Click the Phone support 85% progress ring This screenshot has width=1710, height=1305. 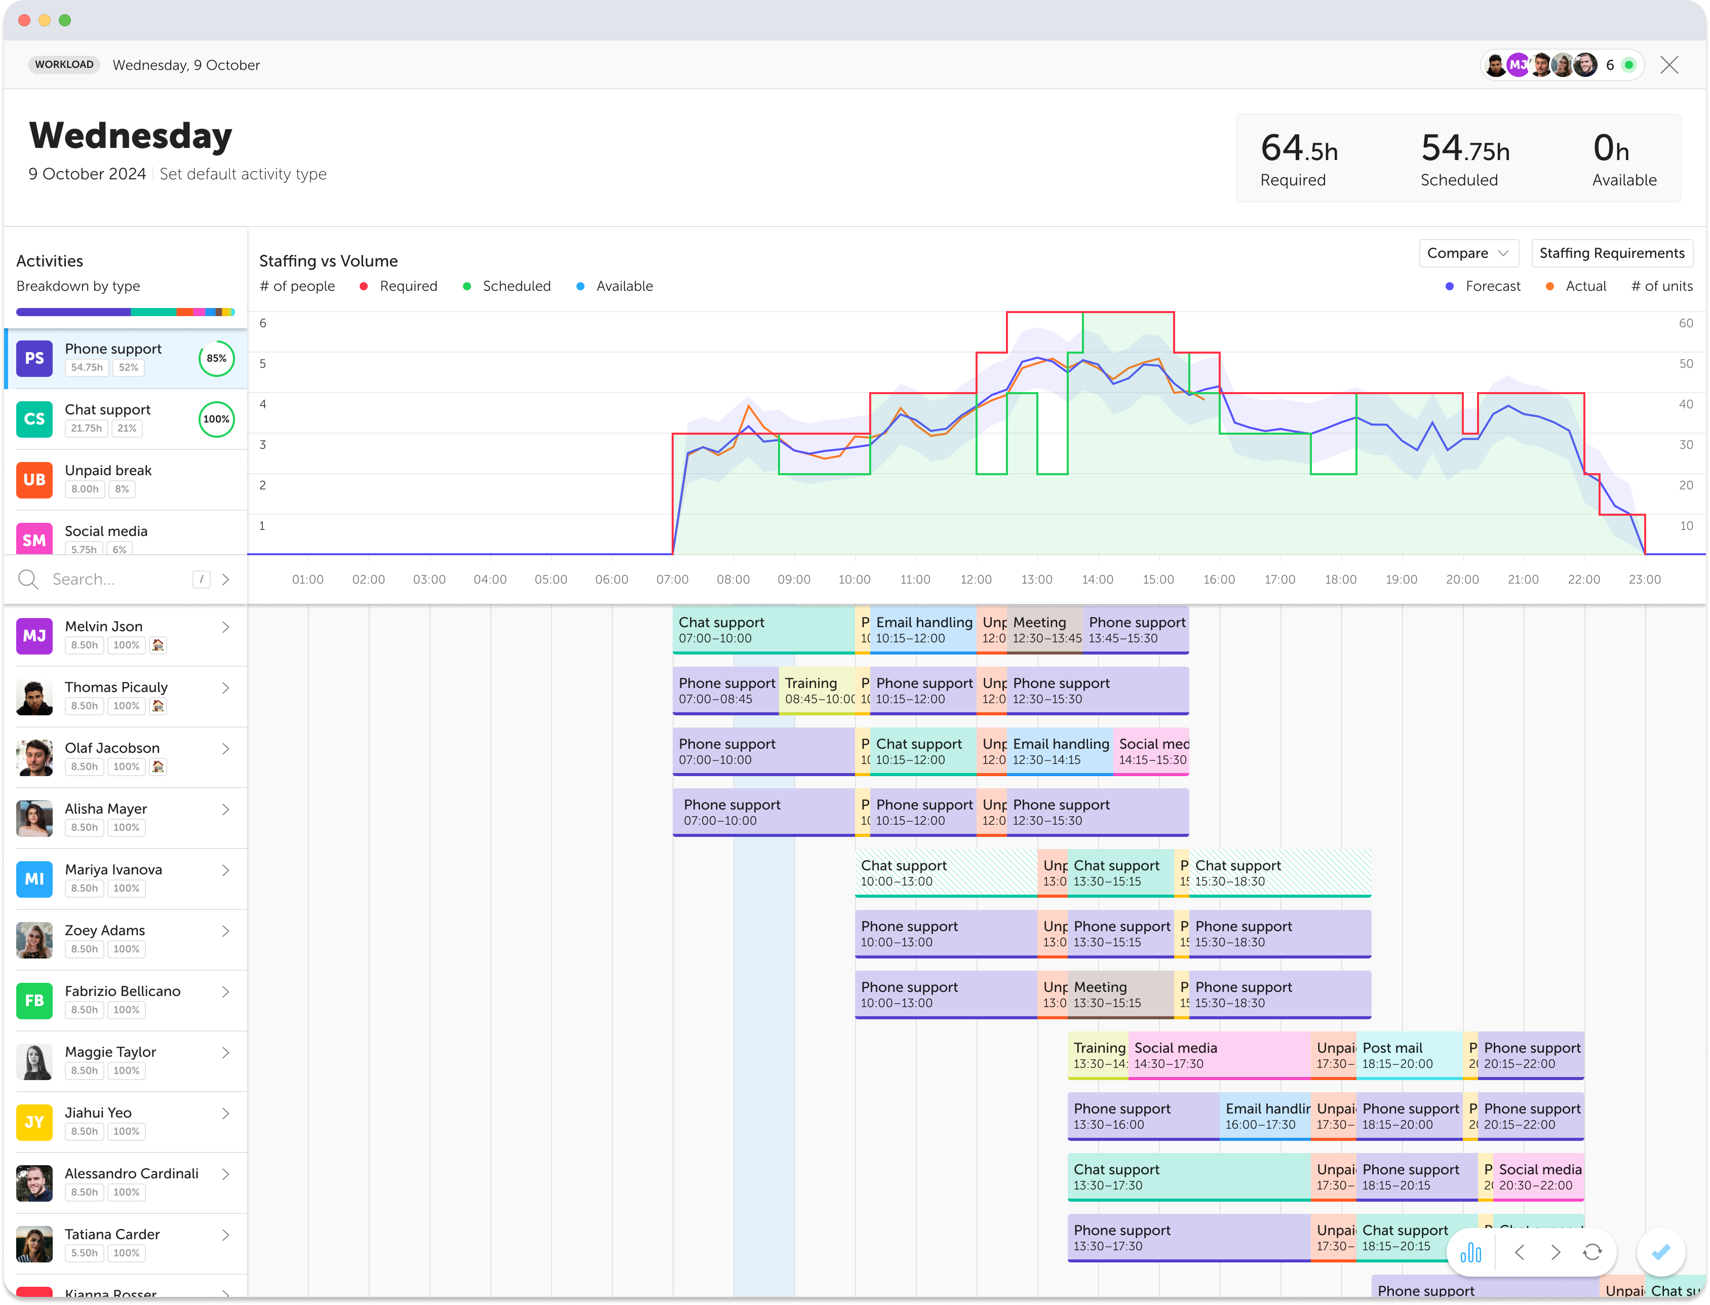pos(216,358)
